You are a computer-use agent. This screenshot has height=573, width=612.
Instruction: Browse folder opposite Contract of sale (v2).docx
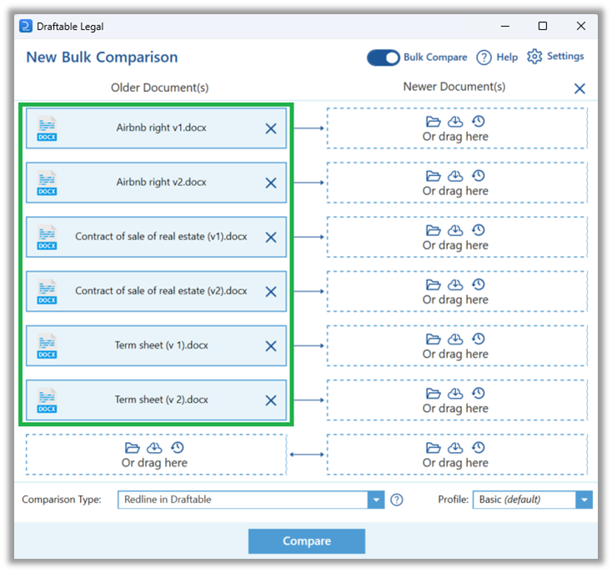(433, 284)
